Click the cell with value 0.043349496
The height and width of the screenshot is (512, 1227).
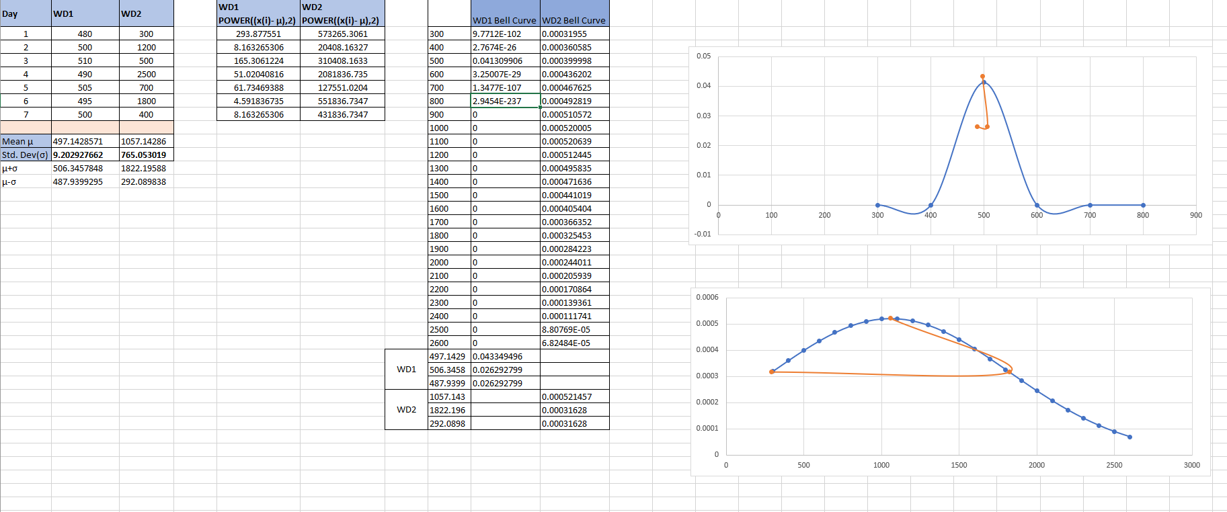[x=505, y=356]
